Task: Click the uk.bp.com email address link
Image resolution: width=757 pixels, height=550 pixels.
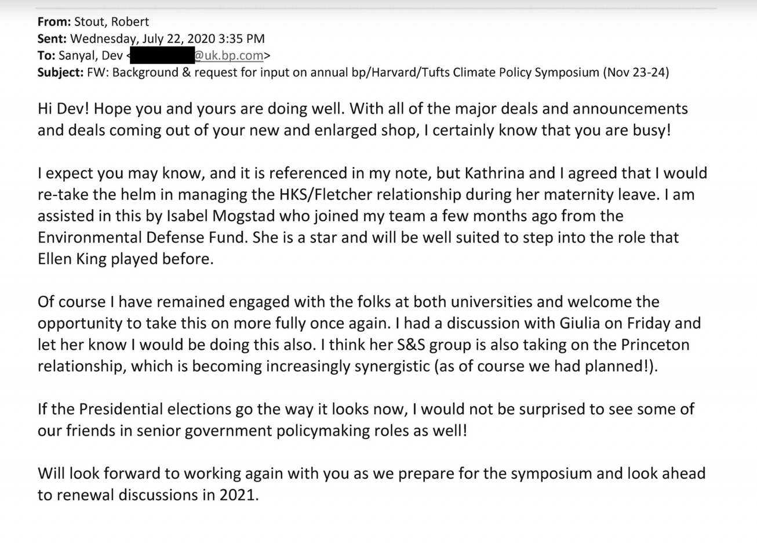Action: (x=228, y=56)
